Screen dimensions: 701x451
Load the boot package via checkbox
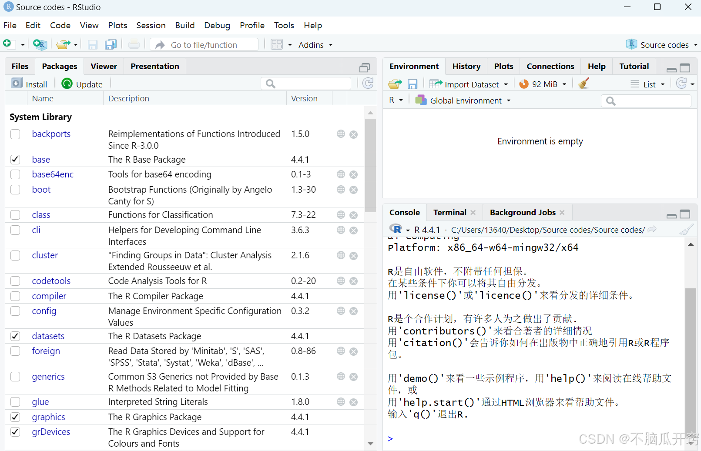click(15, 190)
